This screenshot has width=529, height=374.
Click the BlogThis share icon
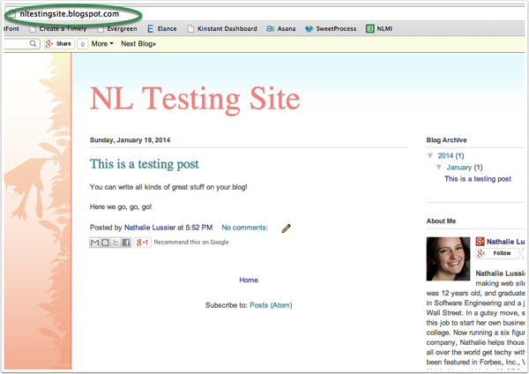coord(105,242)
